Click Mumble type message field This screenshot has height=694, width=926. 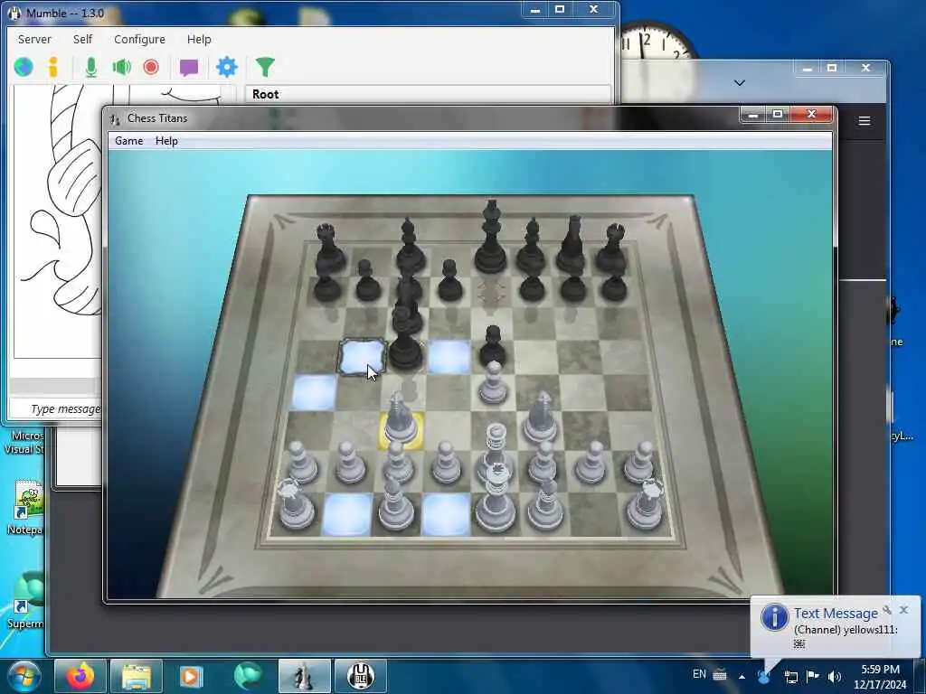click(x=57, y=409)
